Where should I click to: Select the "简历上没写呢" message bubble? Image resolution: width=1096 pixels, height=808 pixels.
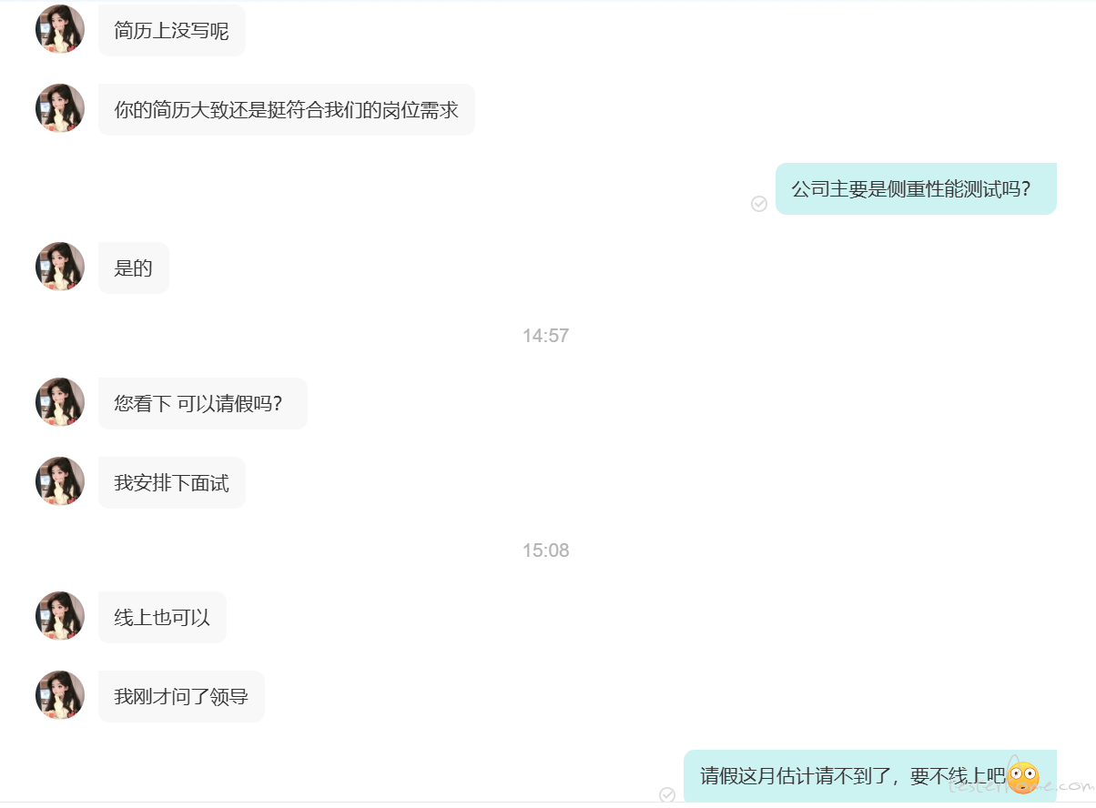(172, 30)
